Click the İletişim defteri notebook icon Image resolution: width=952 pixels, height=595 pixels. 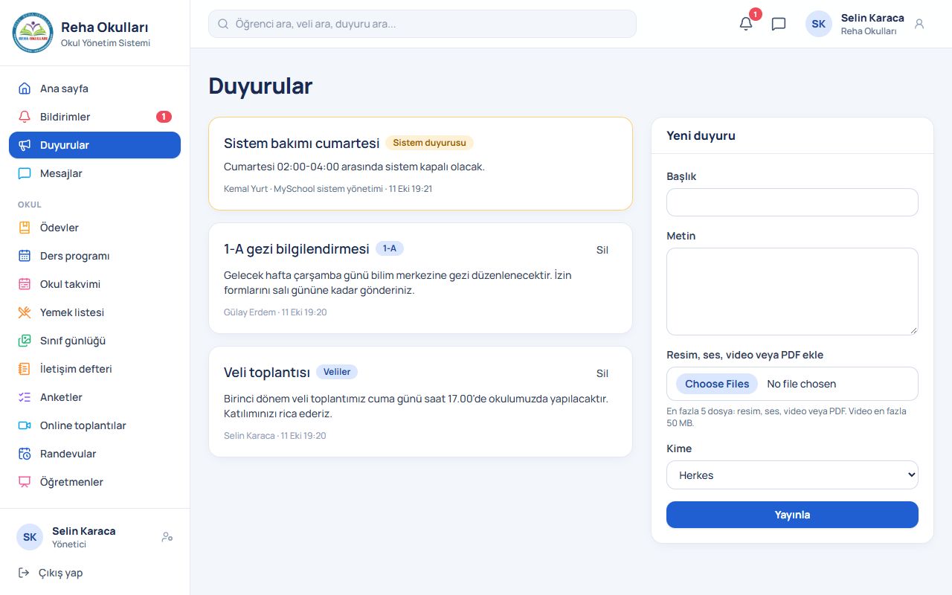pos(25,369)
